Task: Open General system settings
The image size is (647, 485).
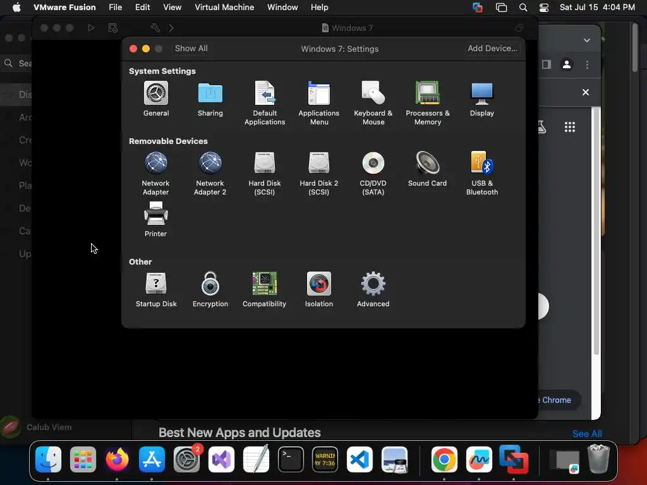Action: click(x=156, y=99)
